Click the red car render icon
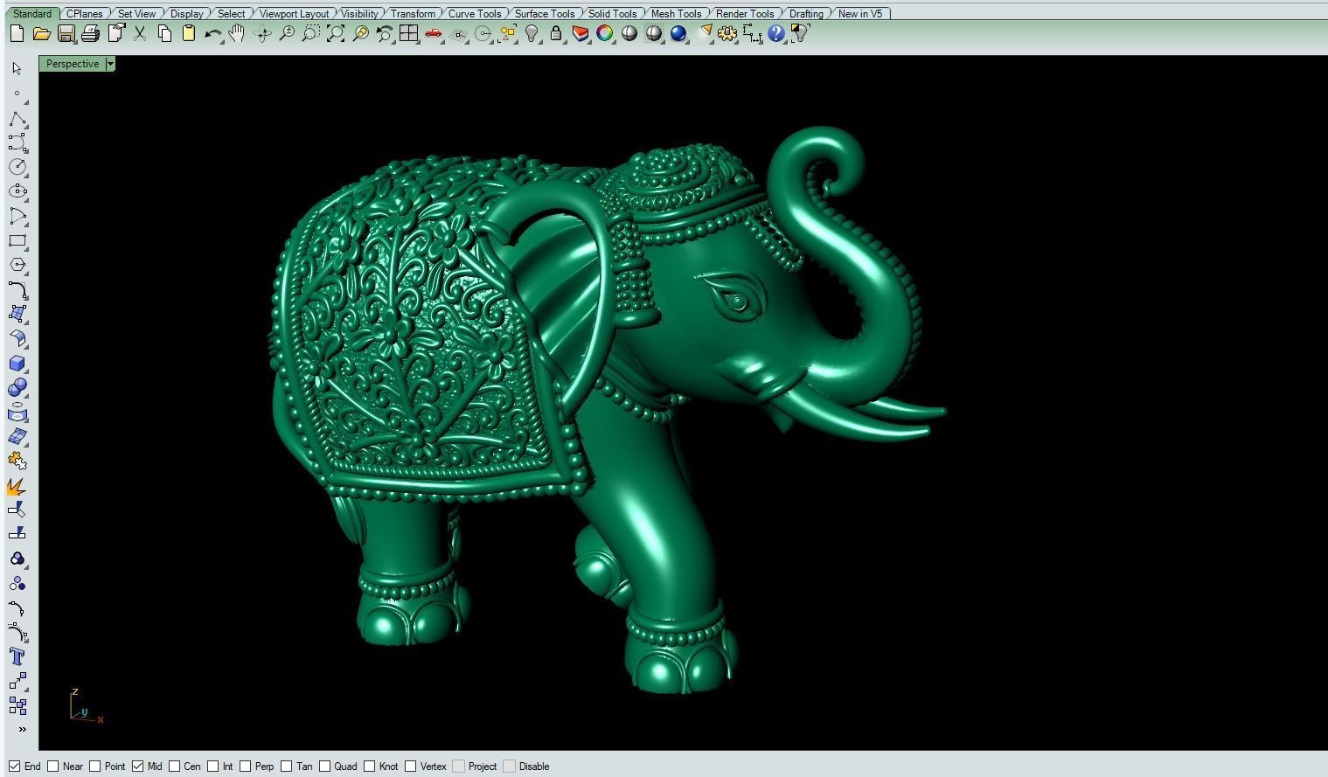Image resolution: width=1328 pixels, height=777 pixels. [433, 34]
